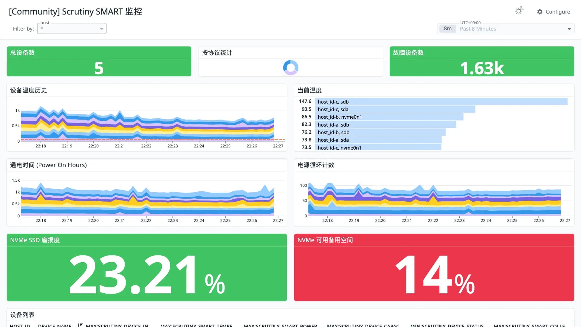
Task: Click the NVMe SSD 磨损度 widget title
Action: (35, 240)
